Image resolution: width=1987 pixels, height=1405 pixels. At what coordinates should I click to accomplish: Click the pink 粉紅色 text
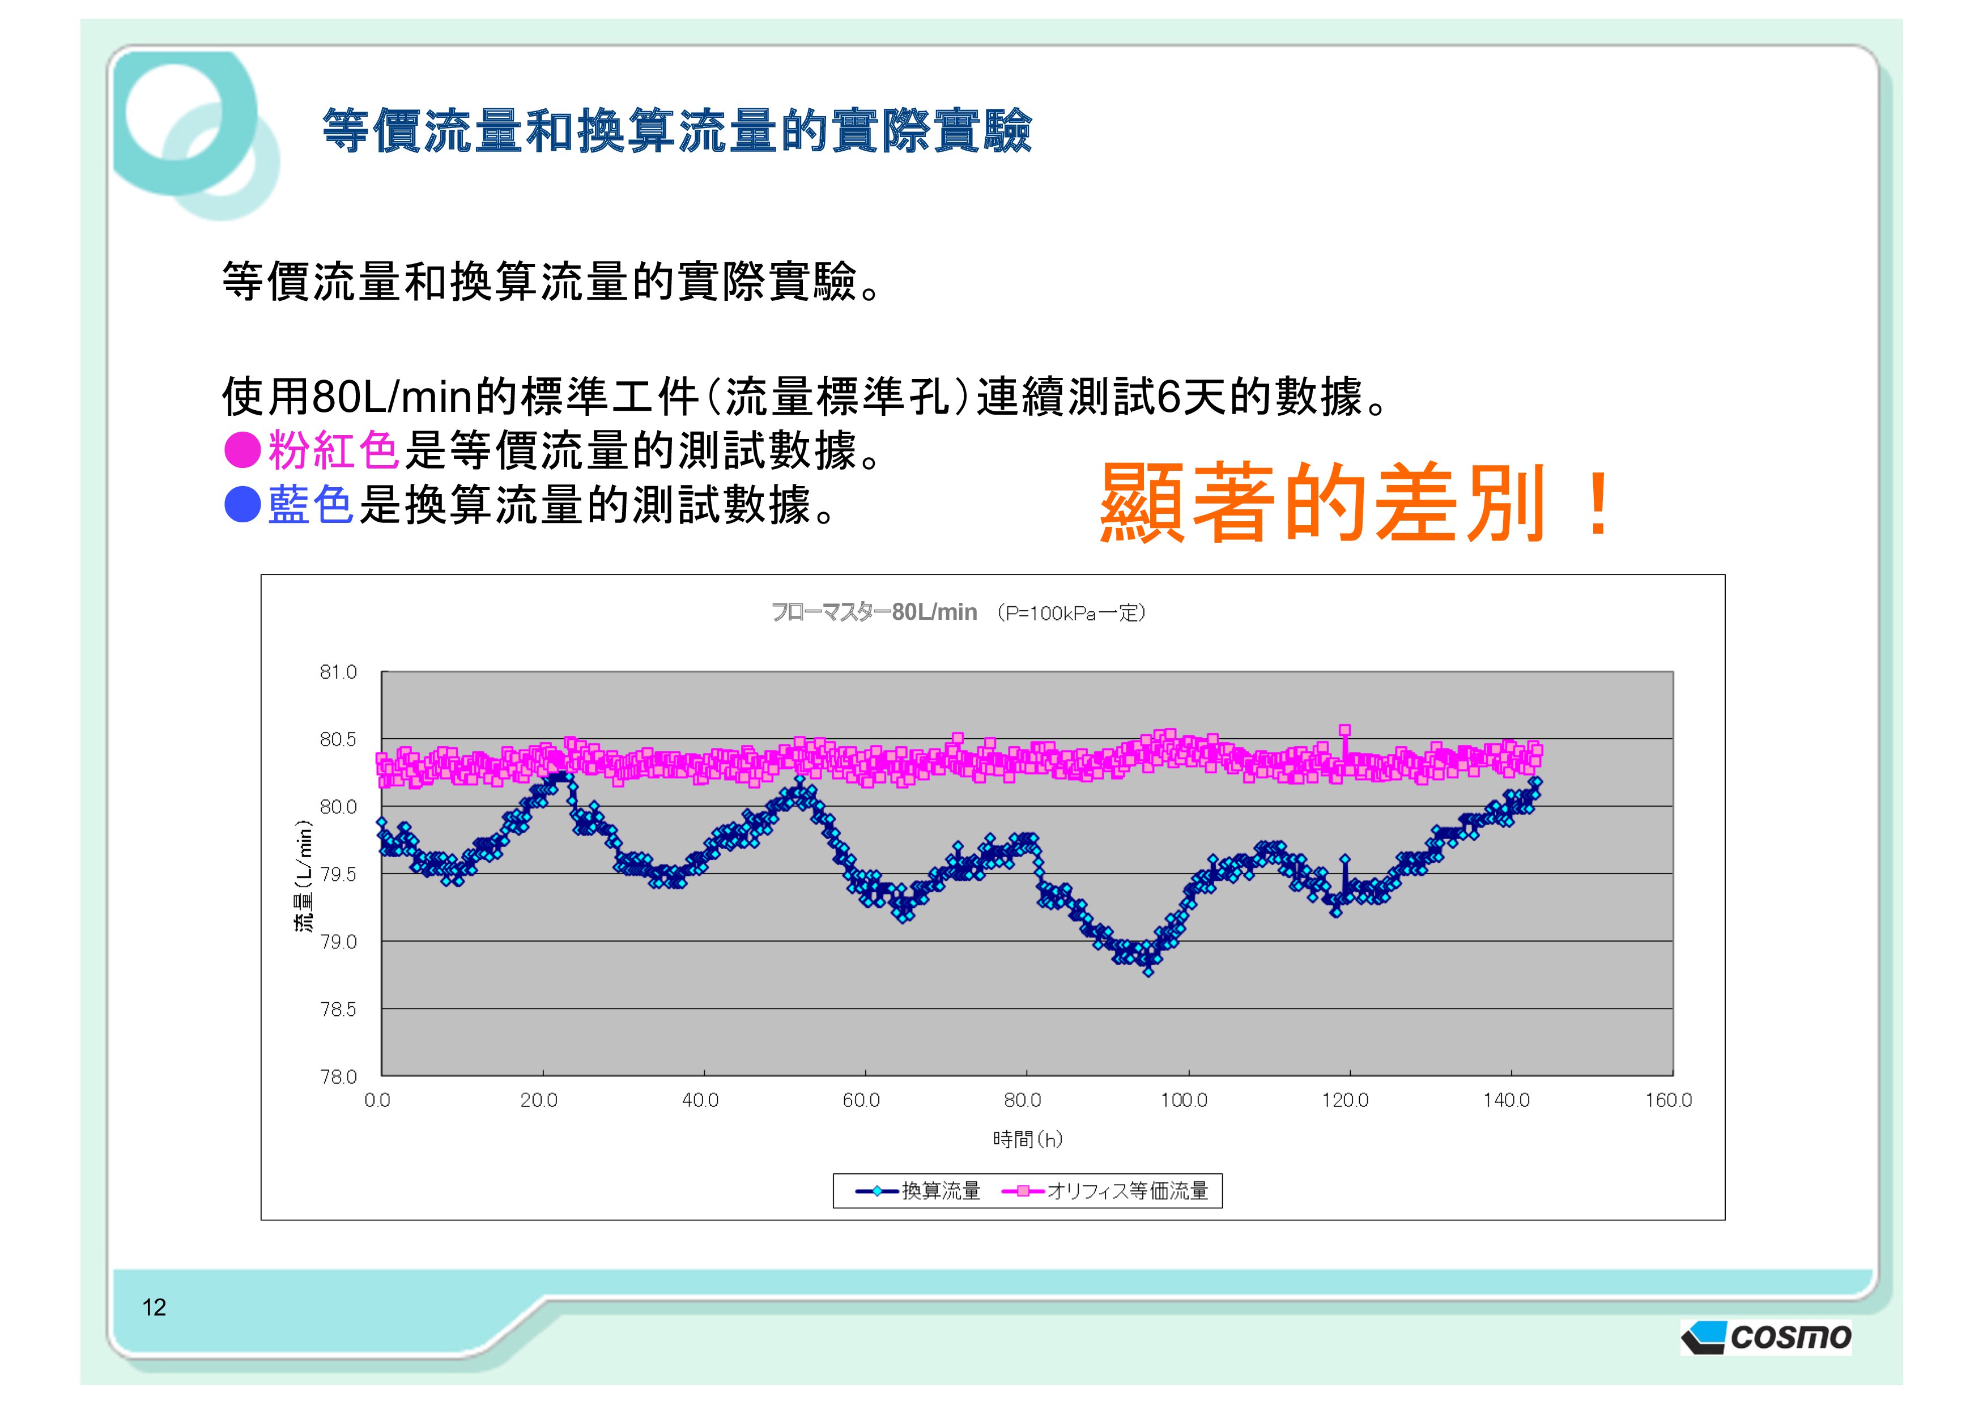(333, 450)
